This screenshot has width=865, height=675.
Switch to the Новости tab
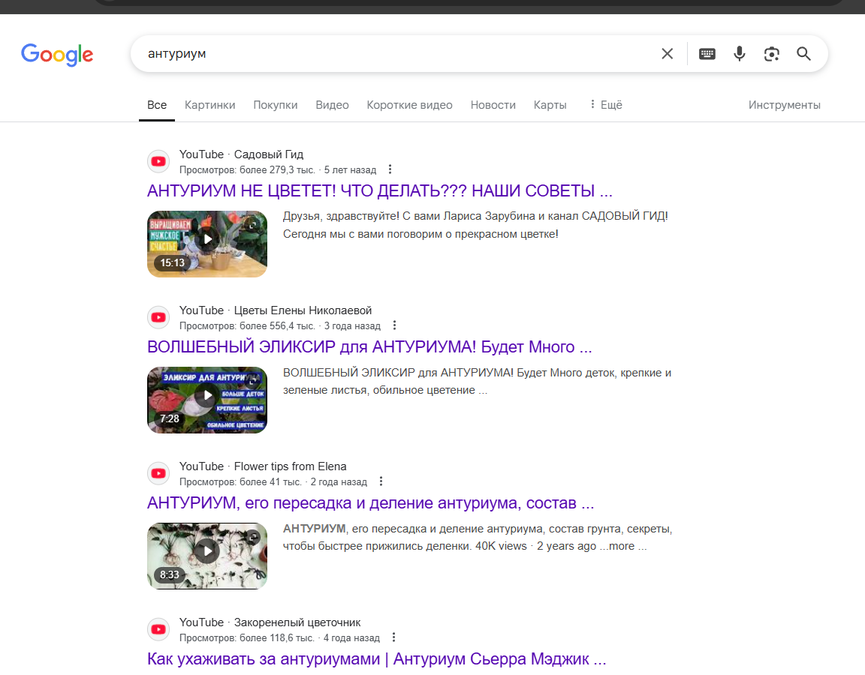coord(493,105)
